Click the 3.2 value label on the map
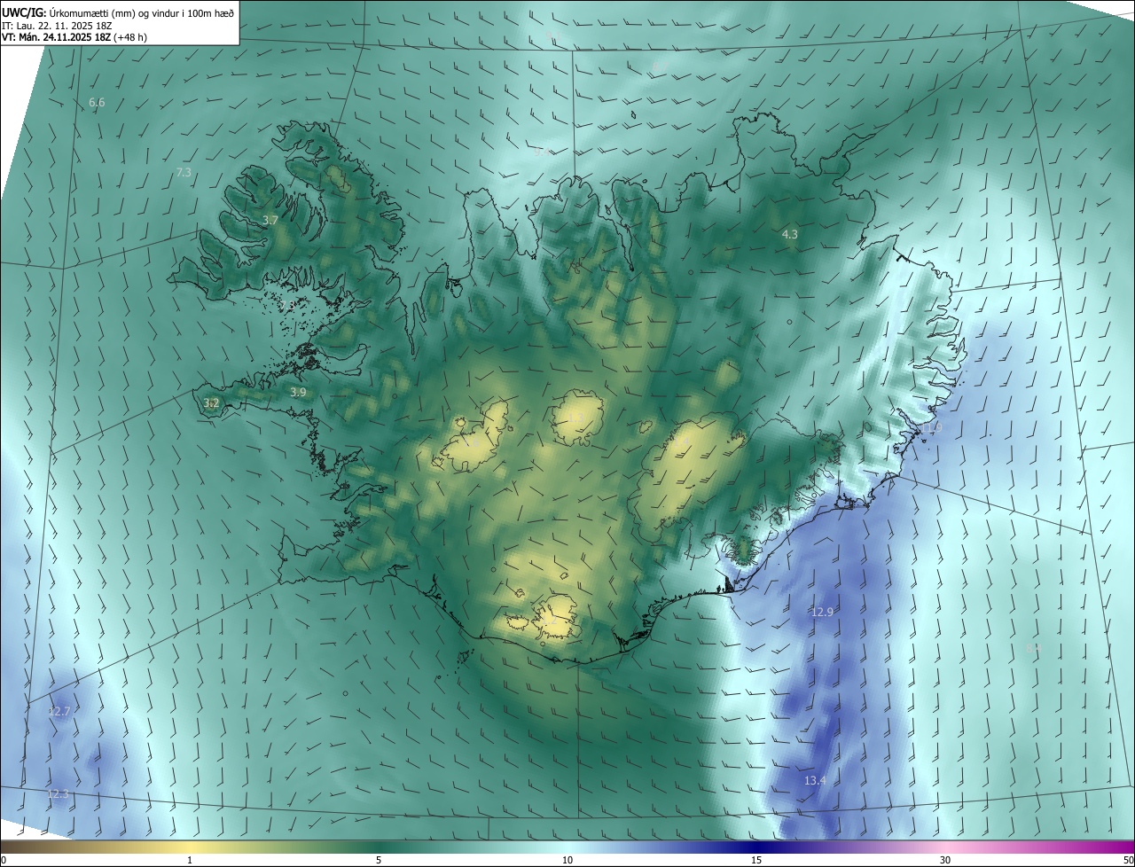Screen dimensions: 1135x867 tap(211, 403)
